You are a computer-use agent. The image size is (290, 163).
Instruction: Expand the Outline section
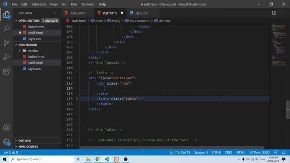coord(16,141)
